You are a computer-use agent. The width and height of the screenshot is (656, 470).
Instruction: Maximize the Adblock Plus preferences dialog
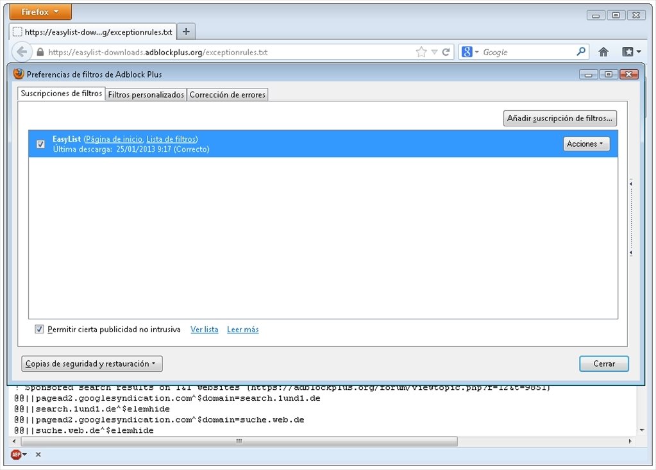click(609, 74)
